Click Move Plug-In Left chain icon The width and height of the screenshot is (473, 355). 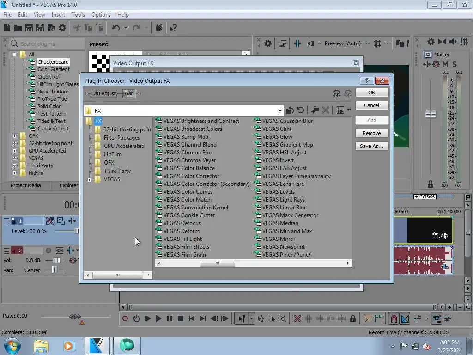pyautogui.click(x=337, y=93)
